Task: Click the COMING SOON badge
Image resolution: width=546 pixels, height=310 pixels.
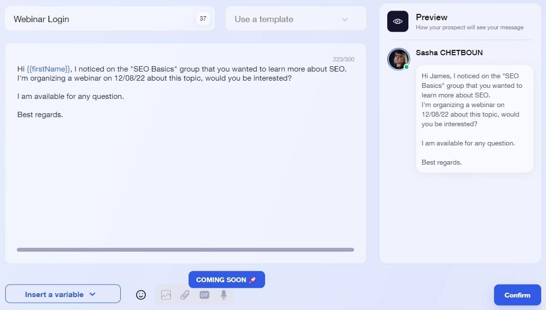Action: (227, 279)
